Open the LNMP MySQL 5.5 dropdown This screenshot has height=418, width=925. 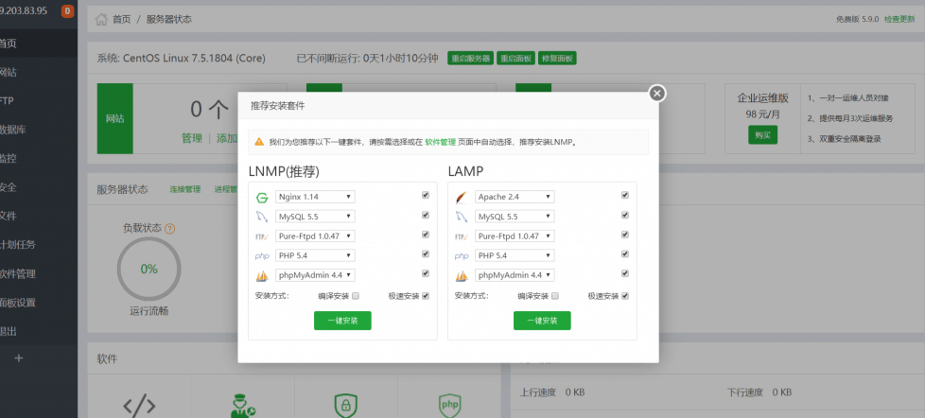[x=315, y=217]
